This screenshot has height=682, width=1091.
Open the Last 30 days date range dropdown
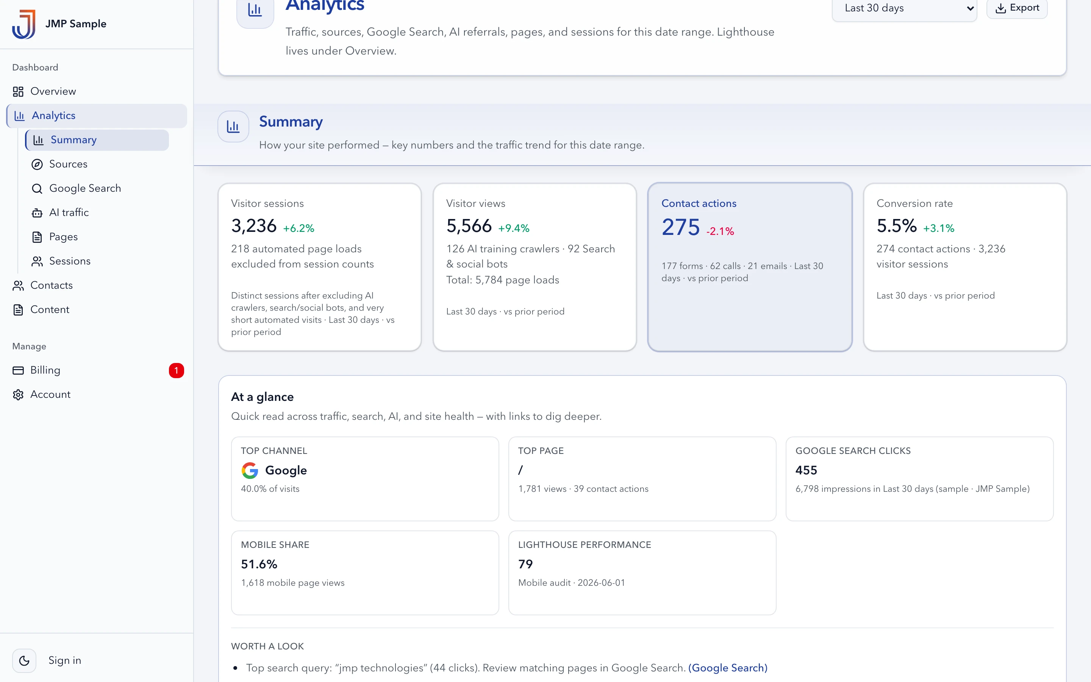[x=904, y=9]
